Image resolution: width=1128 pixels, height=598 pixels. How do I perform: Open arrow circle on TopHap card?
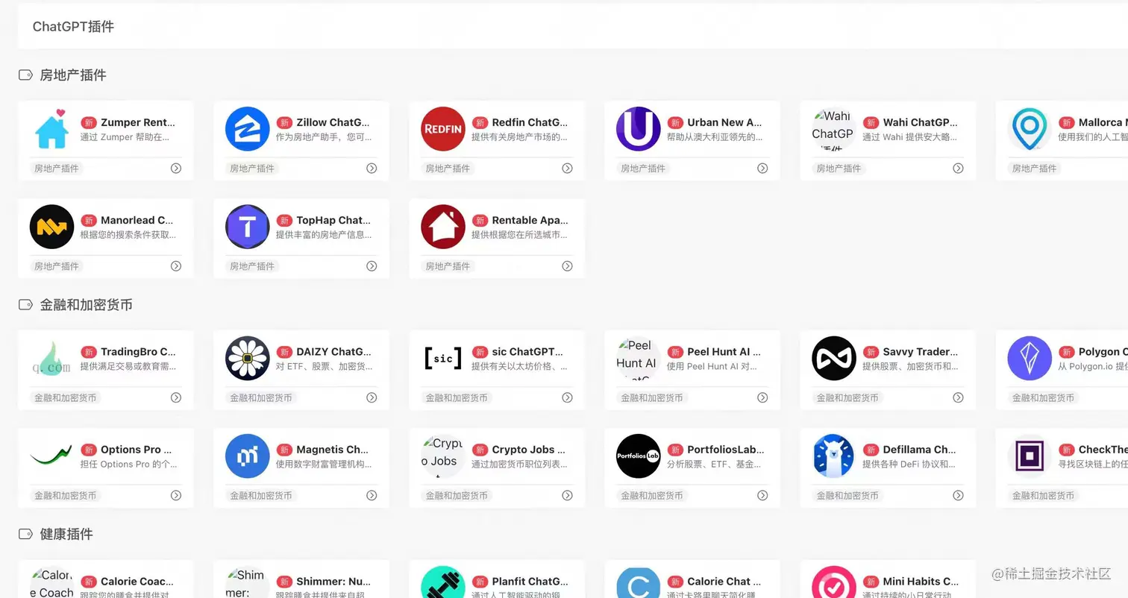tap(372, 266)
